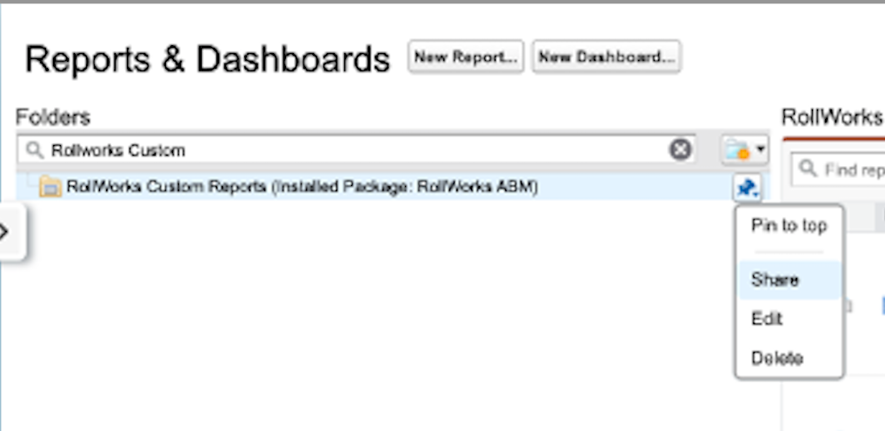This screenshot has height=431, width=885.
Task: Select the RollWorks Custom Reports folder name
Action: point(302,187)
